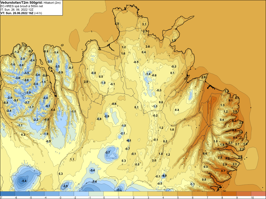The image size is (266, 199).
Task: Click the '-1.0' temperature value
Action: pos(103,83)
